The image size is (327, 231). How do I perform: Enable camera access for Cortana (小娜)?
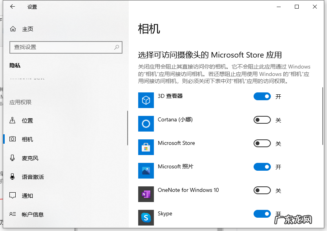point(262,120)
